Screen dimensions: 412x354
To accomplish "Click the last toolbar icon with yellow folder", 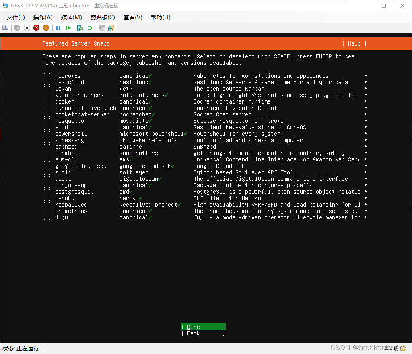I will point(111,28).
